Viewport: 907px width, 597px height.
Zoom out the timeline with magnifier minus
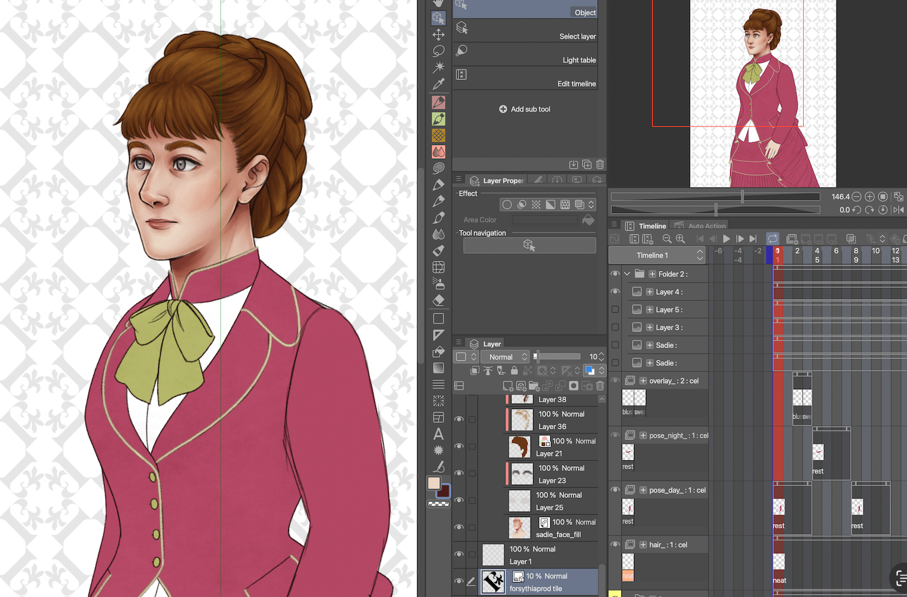click(667, 239)
